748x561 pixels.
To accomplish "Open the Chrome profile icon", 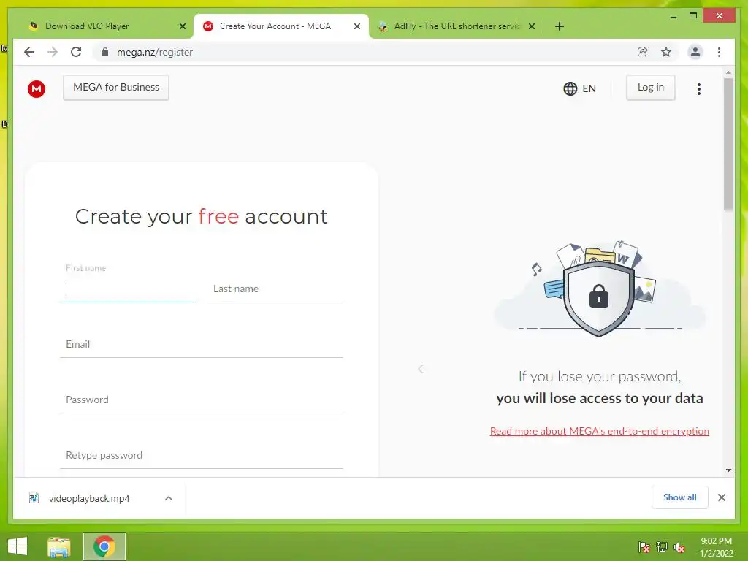I will pyautogui.click(x=695, y=52).
